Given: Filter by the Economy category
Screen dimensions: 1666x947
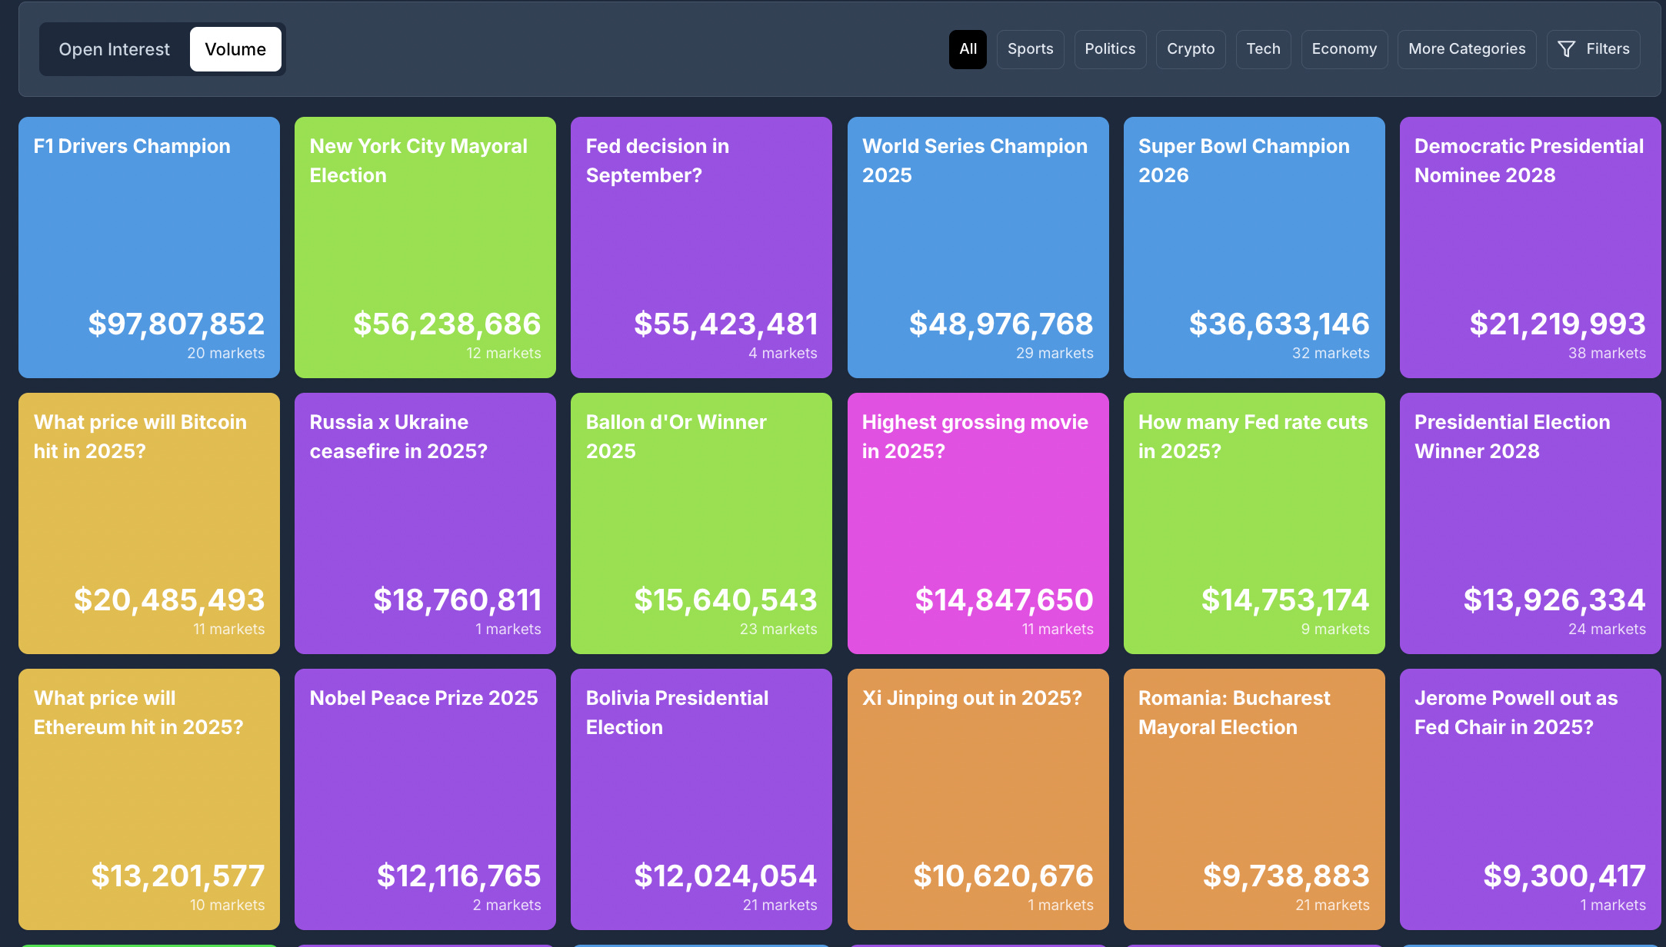Looking at the screenshot, I should coord(1344,49).
